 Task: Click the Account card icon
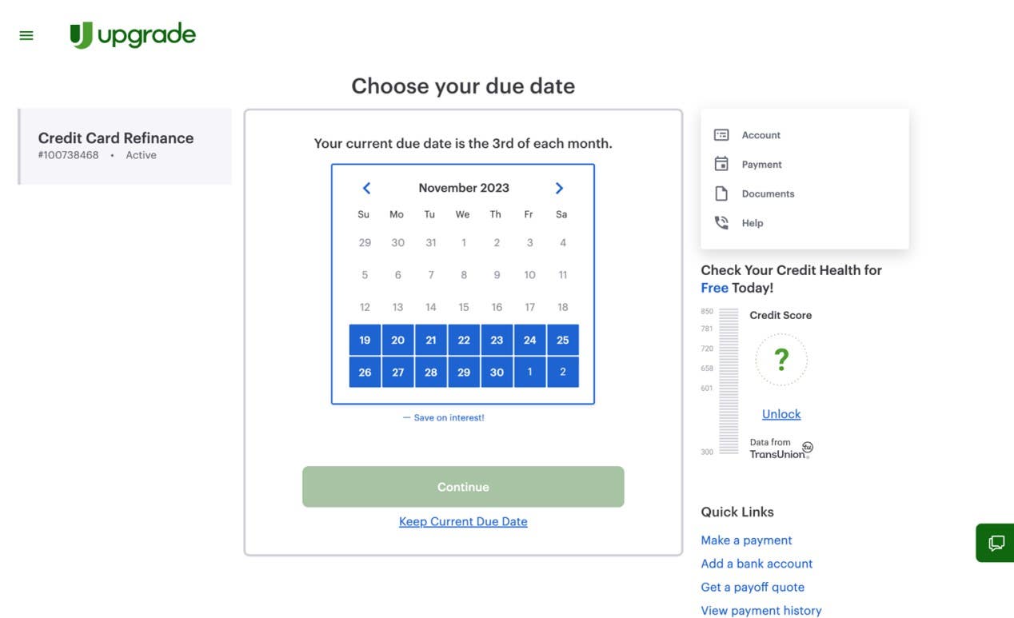click(721, 135)
